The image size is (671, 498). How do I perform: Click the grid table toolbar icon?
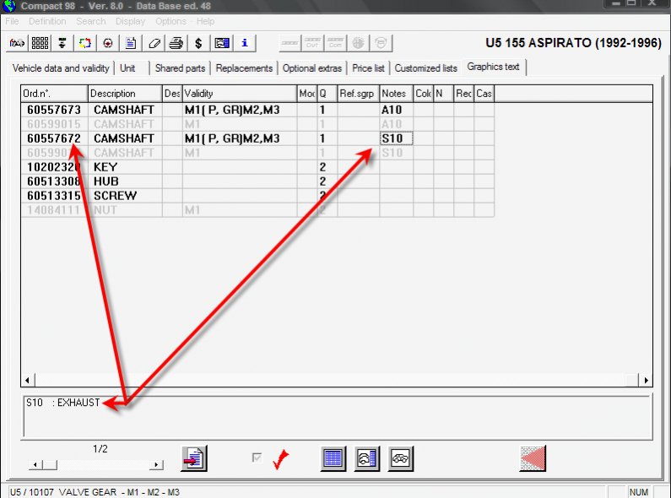(x=40, y=43)
